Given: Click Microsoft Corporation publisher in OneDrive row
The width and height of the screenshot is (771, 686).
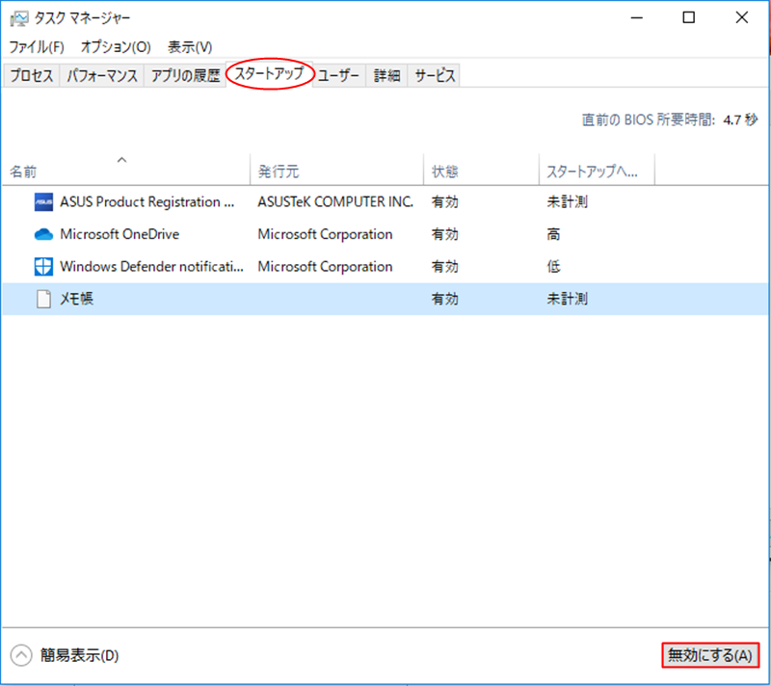Looking at the screenshot, I should click(x=325, y=234).
